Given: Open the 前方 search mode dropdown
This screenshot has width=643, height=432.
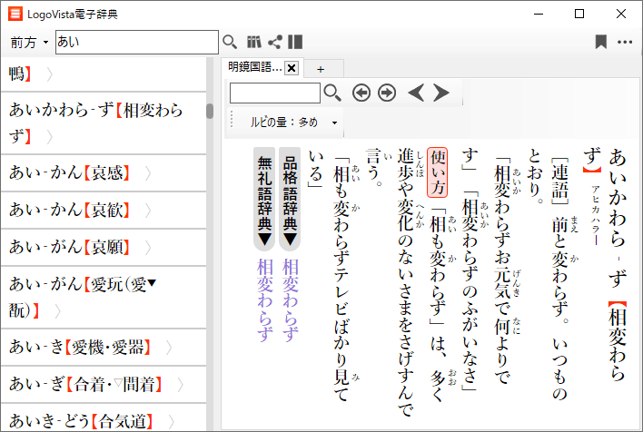Looking at the screenshot, I should tap(29, 42).
